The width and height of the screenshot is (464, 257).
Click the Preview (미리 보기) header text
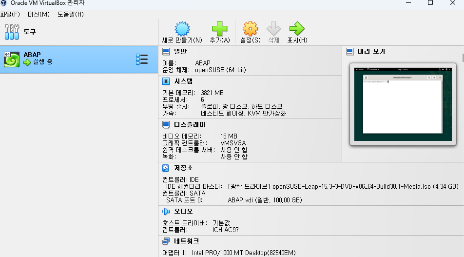coord(371,52)
